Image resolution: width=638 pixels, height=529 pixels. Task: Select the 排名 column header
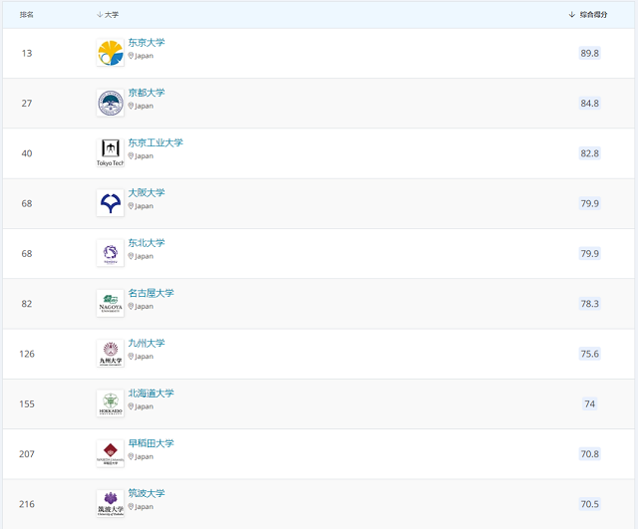pyautogui.click(x=27, y=15)
